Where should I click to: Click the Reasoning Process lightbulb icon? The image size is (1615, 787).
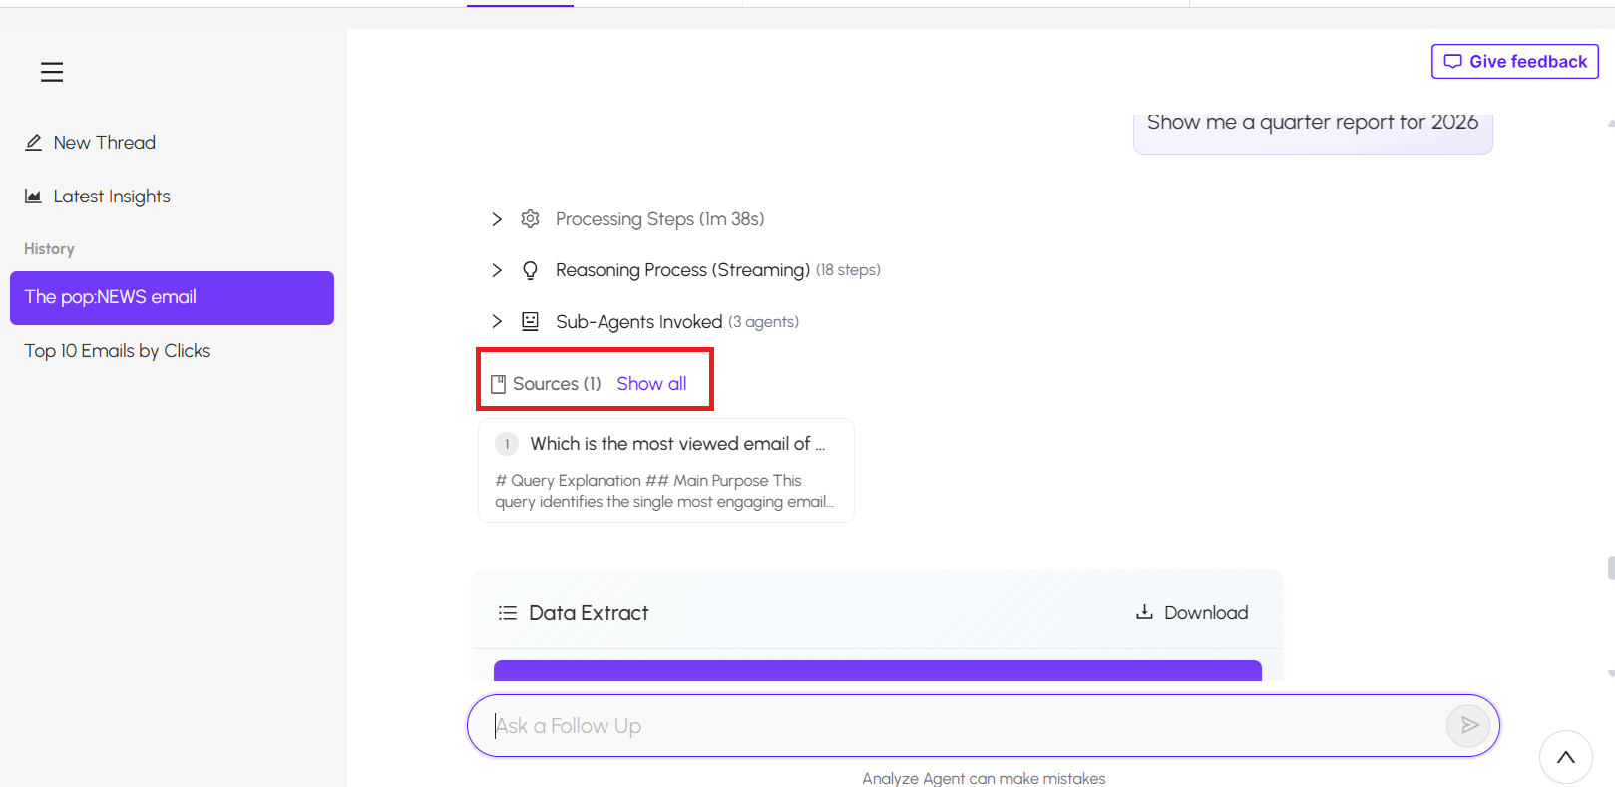531,270
